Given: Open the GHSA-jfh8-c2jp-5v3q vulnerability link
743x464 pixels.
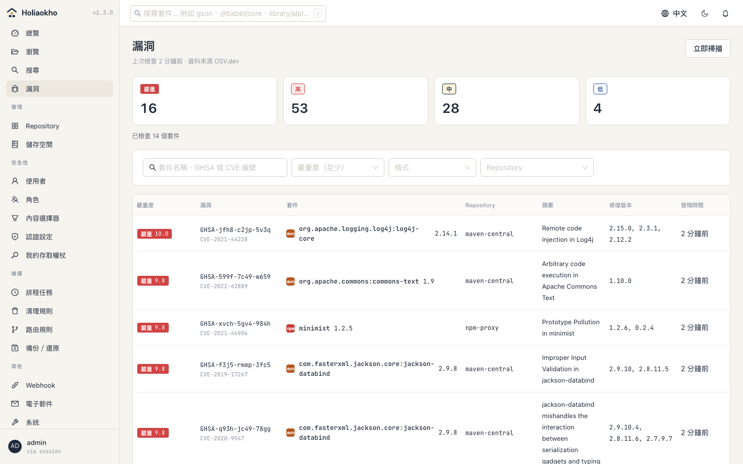Looking at the screenshot, I should click(x=235, y=229).
